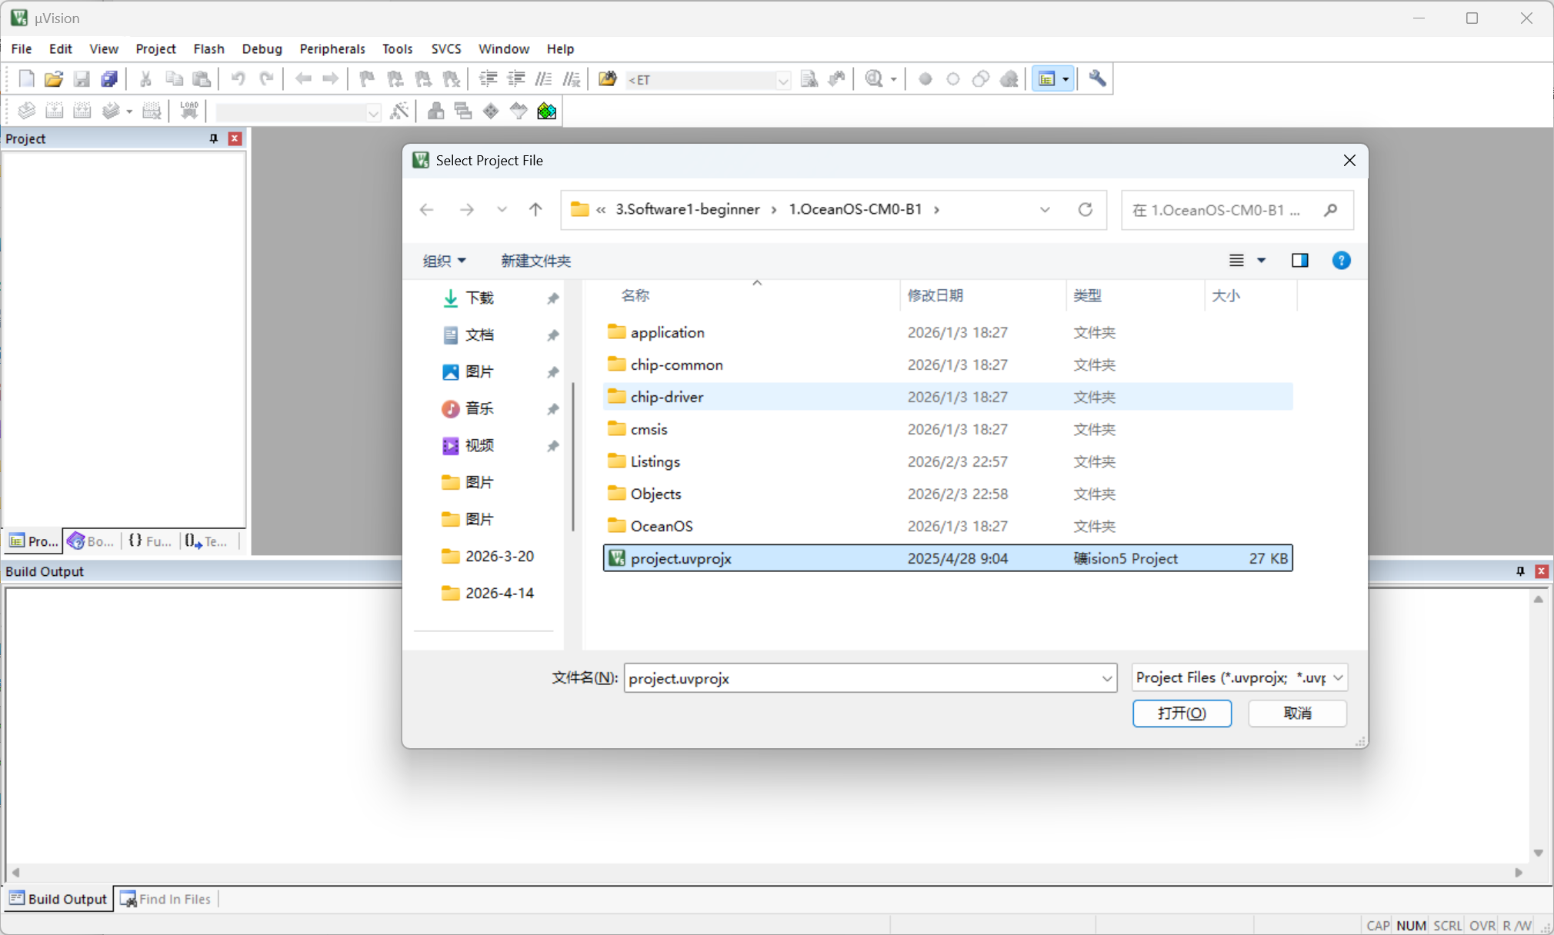This screenshot has height=935, width=1554.
Task: Toggle the preview pane icon in dialog
Action: click(1300, 261)
